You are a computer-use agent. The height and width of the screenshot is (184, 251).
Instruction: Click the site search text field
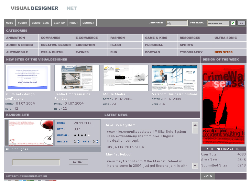pos(36,162)
